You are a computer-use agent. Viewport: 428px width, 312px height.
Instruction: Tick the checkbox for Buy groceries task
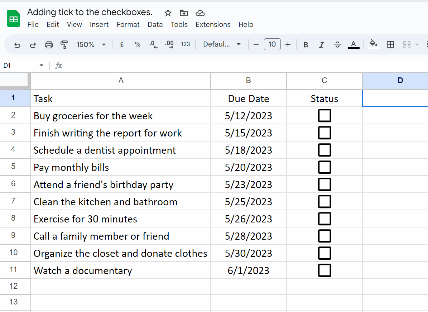[324, 115]
